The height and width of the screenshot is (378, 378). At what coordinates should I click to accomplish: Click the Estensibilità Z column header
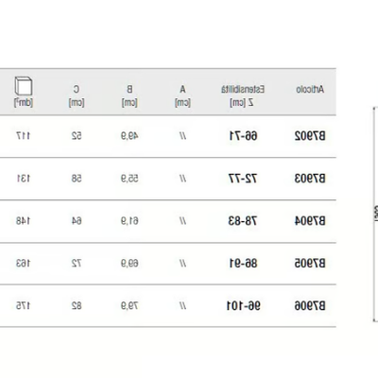click(x=243, y=95)
